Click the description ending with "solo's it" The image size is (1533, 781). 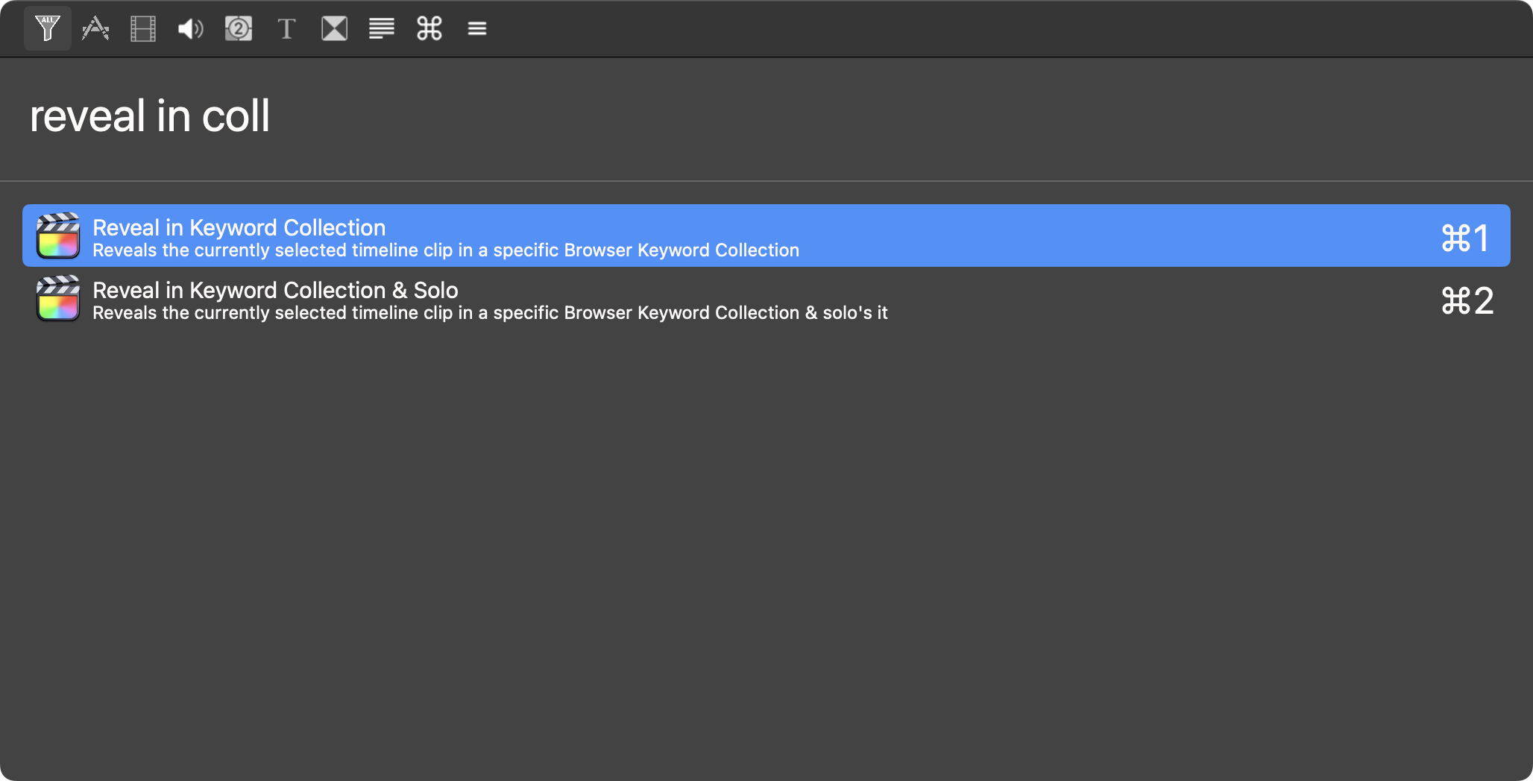point(490,313)
